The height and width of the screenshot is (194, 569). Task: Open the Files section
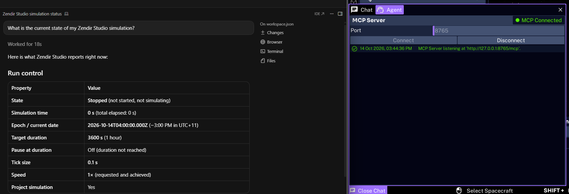click(268, 61)
